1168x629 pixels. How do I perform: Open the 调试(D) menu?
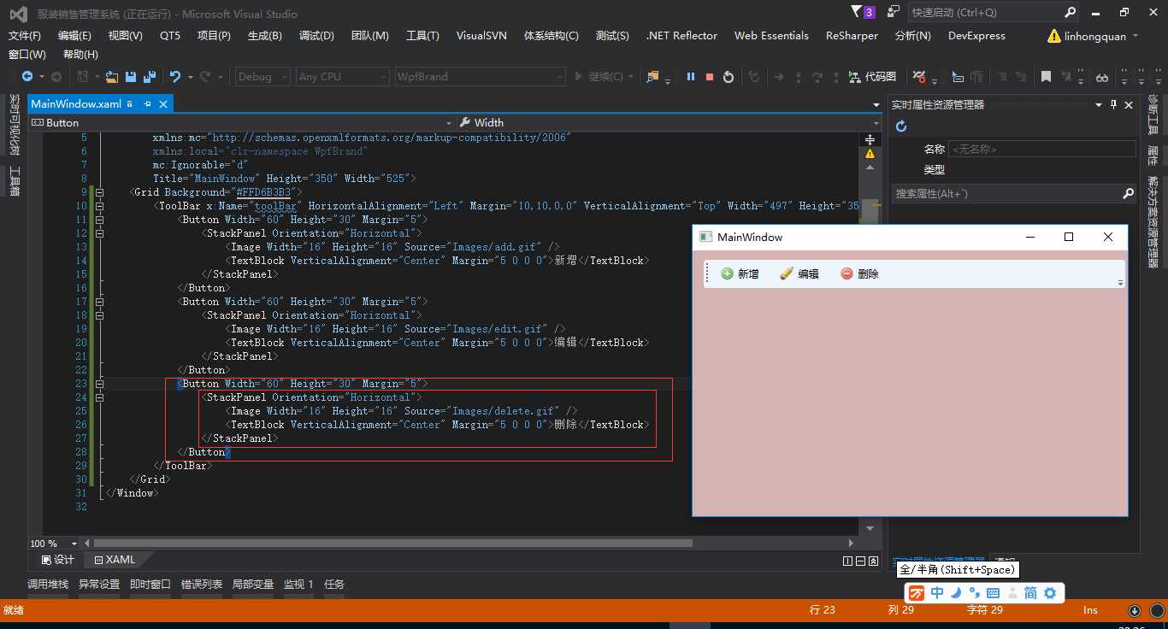click(x=316, y=36)
